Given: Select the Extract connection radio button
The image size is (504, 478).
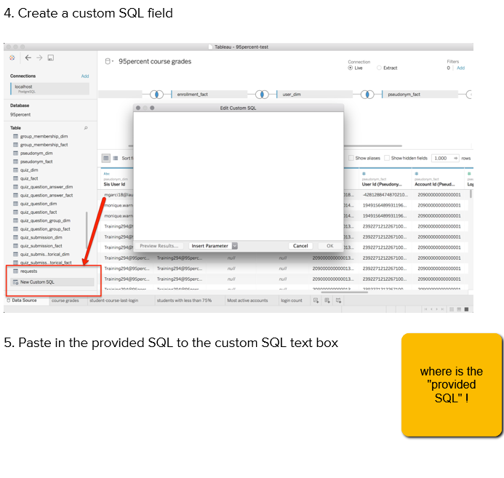Looking at the screenshot, I should (x=380, y=68).
